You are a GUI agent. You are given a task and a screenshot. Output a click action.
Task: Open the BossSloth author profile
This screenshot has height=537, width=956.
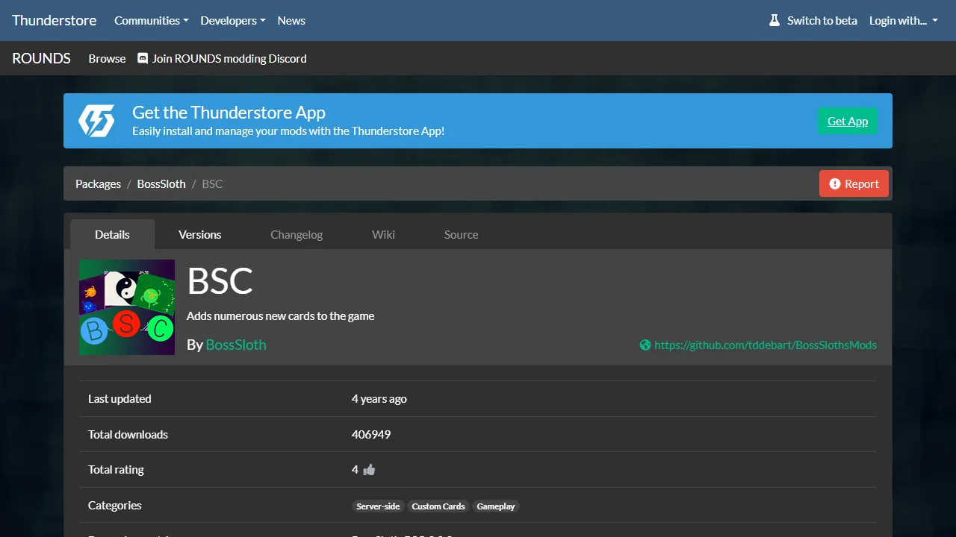pyautogui.click(x=235, y=345)
